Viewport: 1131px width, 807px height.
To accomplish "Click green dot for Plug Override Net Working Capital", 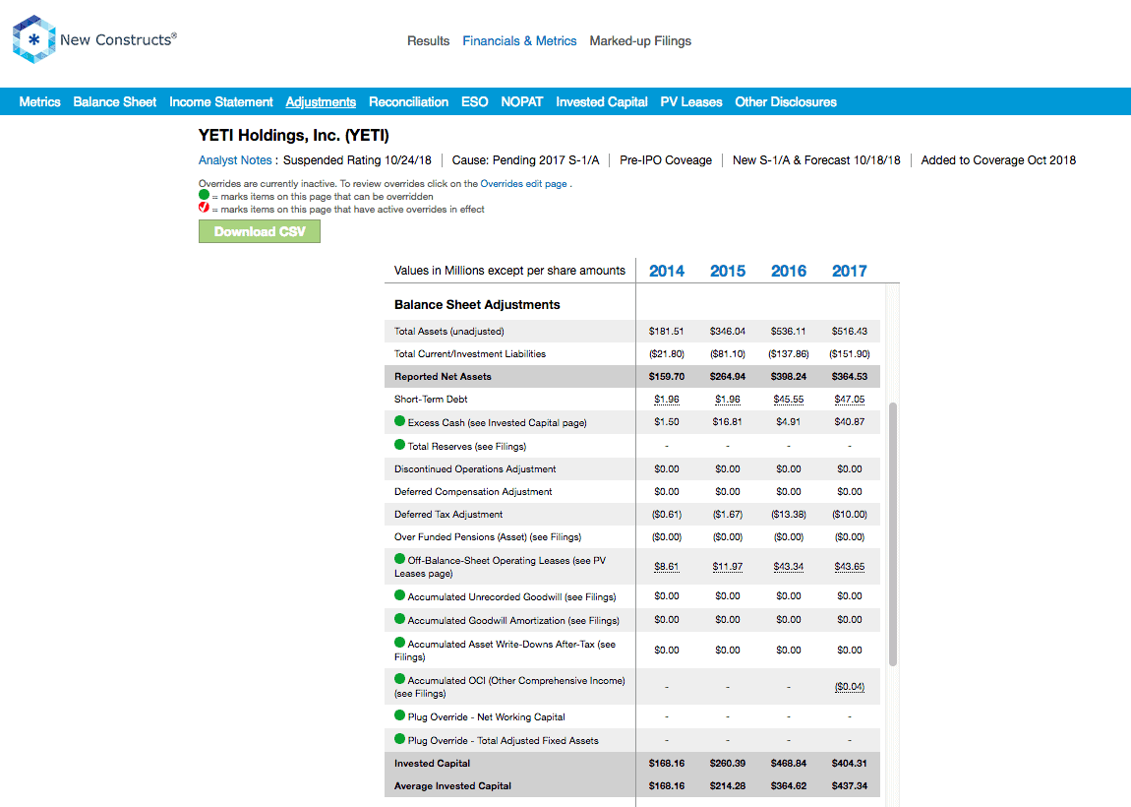I will coord(399,715).
